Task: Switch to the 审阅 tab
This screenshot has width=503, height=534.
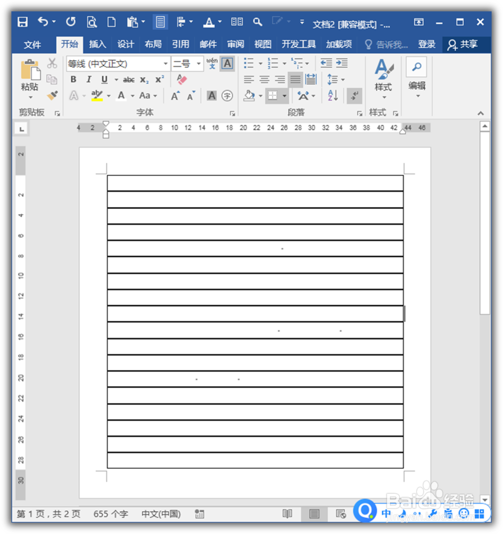Action: [235, 44]
